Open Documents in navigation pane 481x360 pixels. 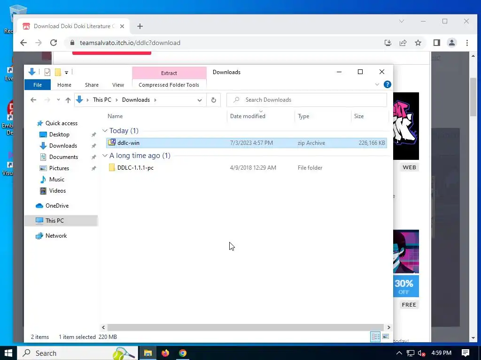pyautogui.click(x=63, y=157)
